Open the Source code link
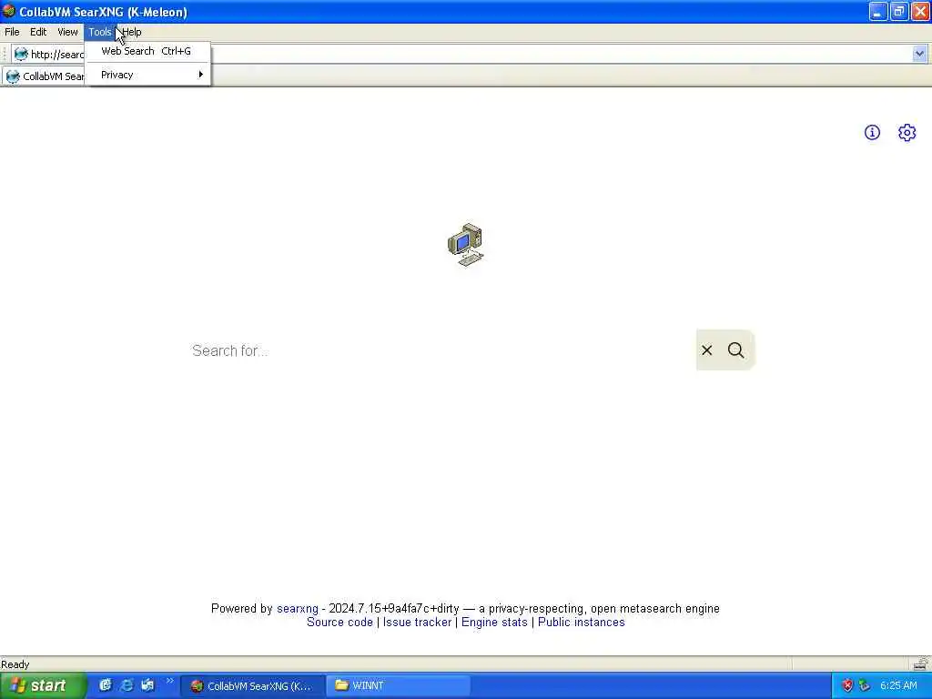The width and height of the screenshot is (932, 699). coord(339,622)
